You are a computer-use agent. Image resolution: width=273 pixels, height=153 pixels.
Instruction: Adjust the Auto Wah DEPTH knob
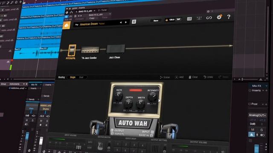(x=128, y=103)
